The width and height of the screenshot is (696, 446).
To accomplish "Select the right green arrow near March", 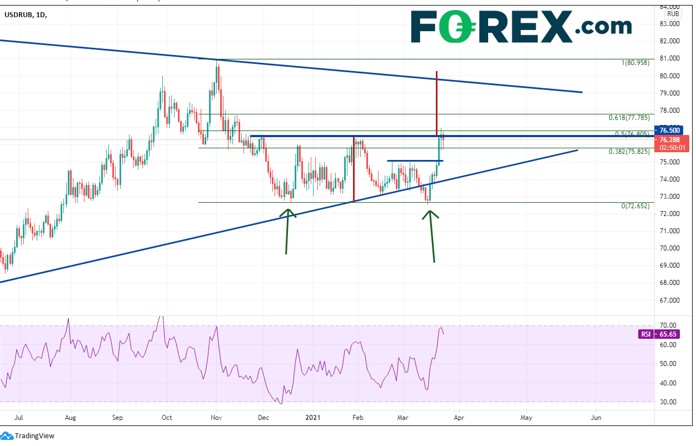I will [x=431, y=235].
